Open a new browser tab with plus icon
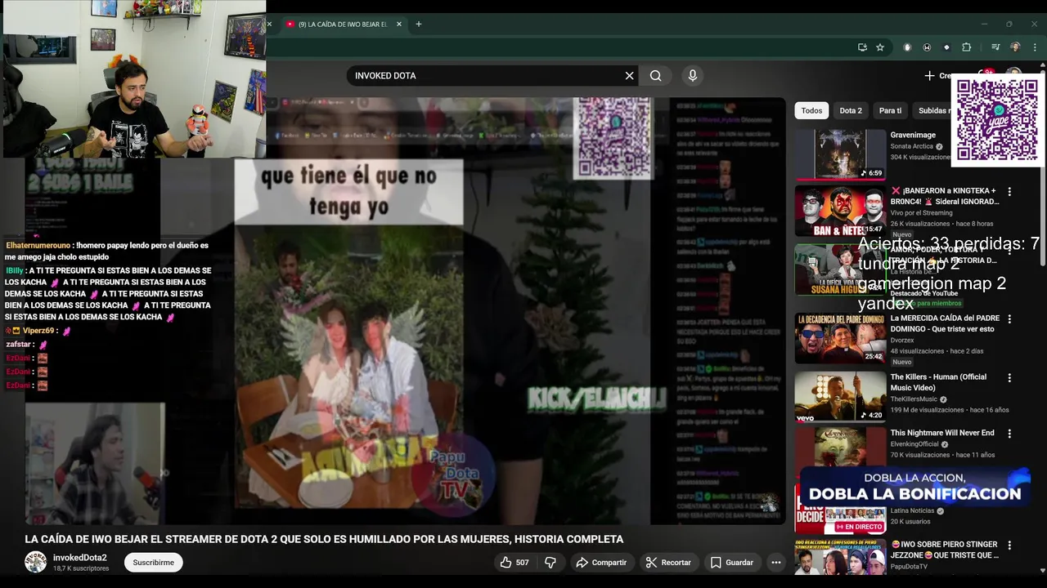1047x588 pixels. coord(418,24)
